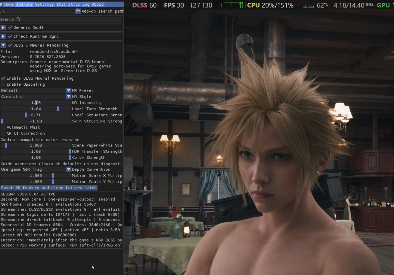Adjust the Local Structure Strength slider
Screen dimensions: 394x275
click(36, 115)
